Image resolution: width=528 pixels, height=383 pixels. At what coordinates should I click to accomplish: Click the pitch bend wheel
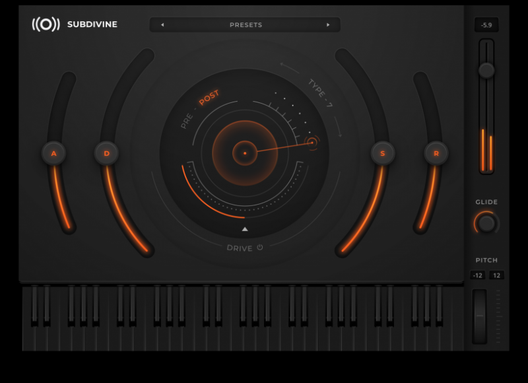pos(480,316)
